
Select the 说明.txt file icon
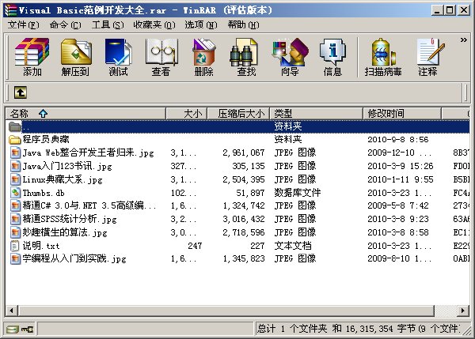pyautogui.click(x=15, y=246)
